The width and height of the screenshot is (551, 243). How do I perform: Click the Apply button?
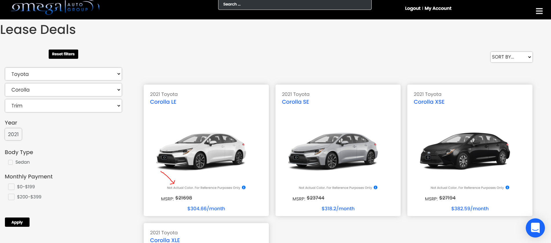(17, 222)
